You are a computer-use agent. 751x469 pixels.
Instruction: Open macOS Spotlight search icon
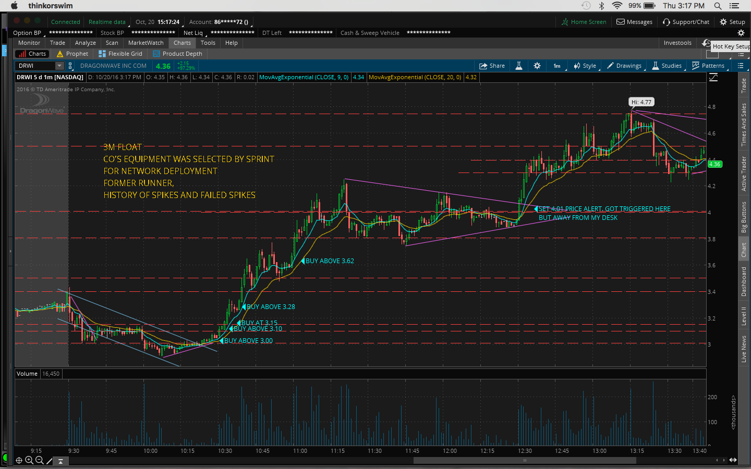718,6
